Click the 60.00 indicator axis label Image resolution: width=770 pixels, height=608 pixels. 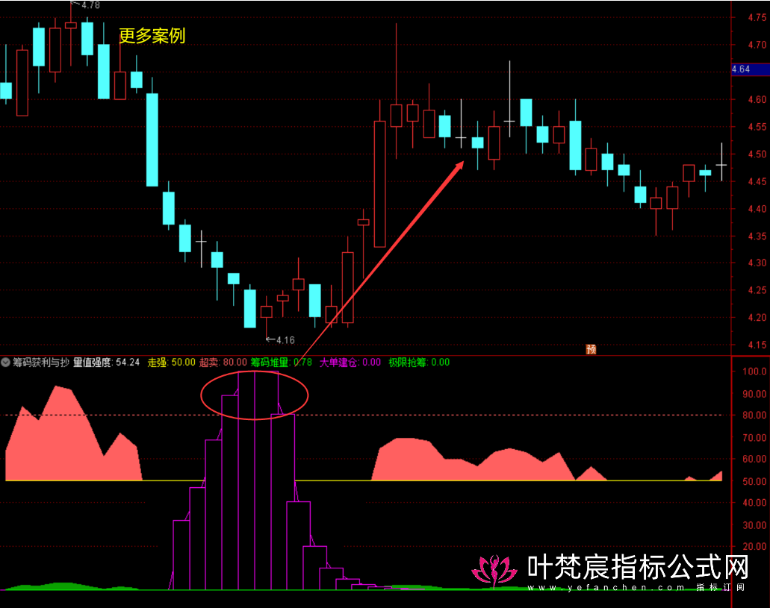(754, 460)
